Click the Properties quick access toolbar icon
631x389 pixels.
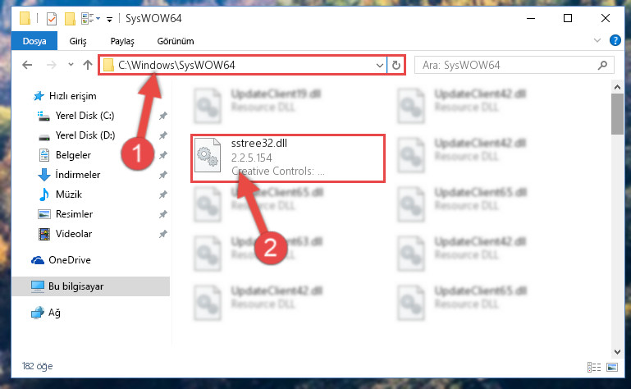pos(52,19)
